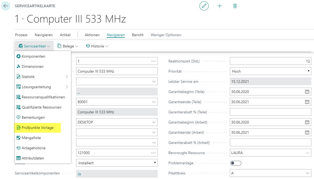Image resolution: width=314 pixels, height=179 pixels.
Task: Expand the Lösungsanleitung chevron arrow
Action: 67,87
